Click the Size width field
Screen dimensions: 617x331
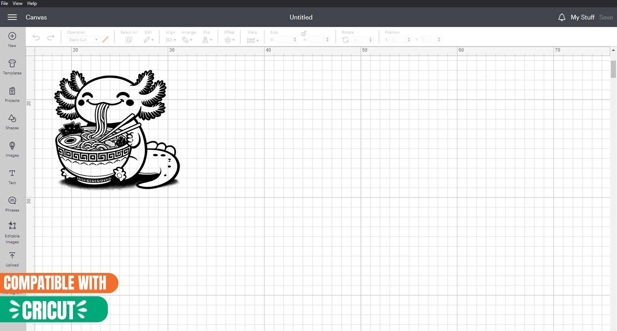[284, 40]
